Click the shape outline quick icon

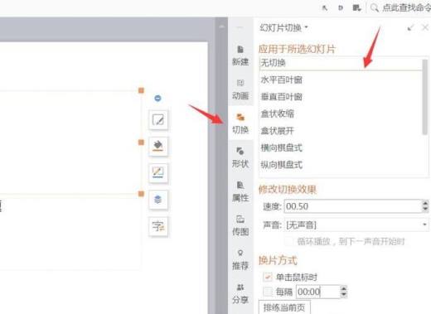tap(158, 173)
